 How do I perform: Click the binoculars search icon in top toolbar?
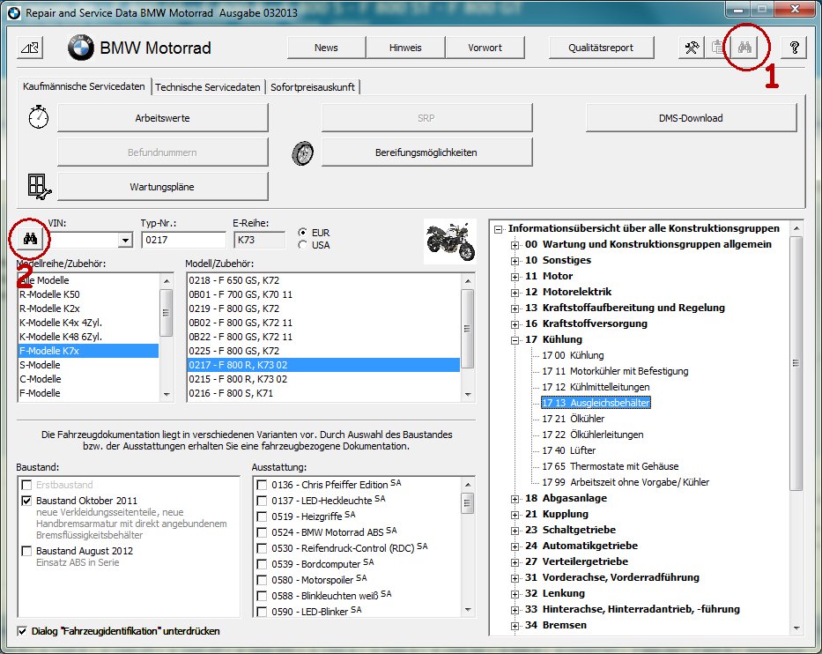point(744,48)
